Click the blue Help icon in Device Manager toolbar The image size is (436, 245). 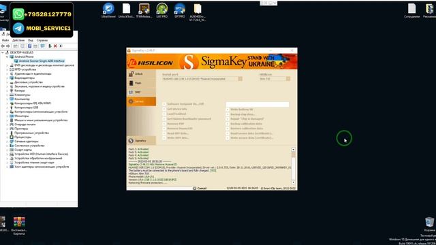[x=29, y=46]
